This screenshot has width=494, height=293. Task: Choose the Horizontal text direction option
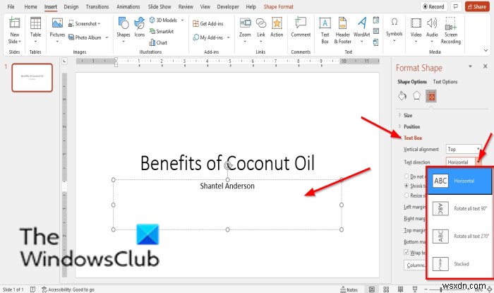tap(459, 181)
